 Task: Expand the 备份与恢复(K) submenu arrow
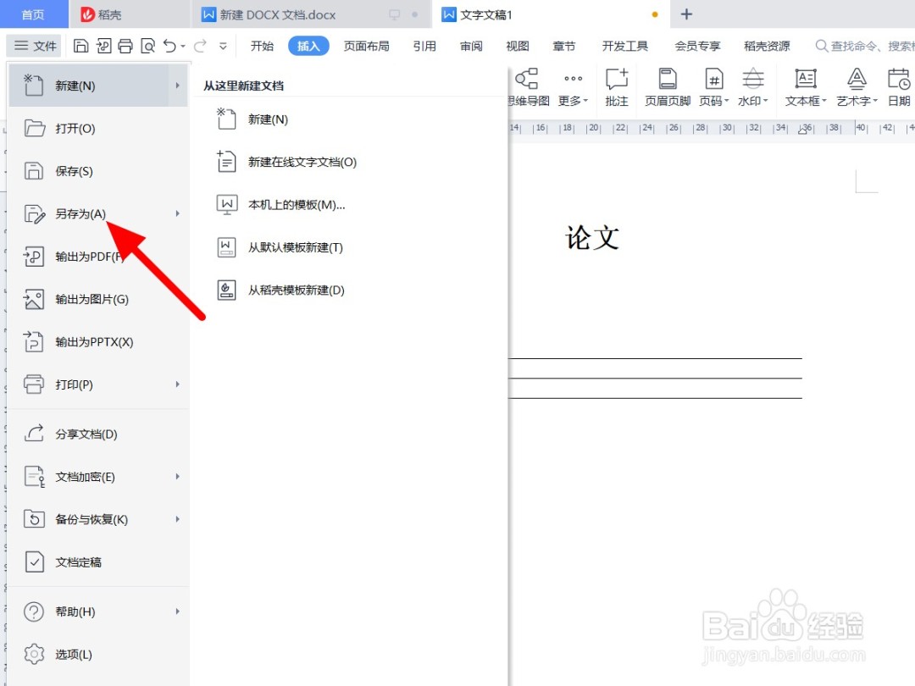(177, 519)
